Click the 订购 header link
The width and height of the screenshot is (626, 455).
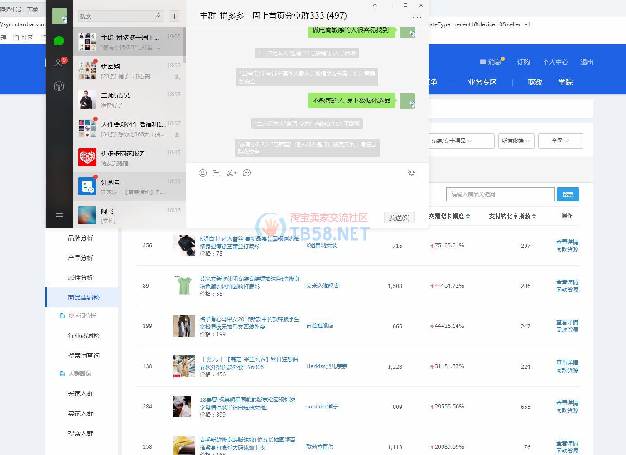pos(524,62)
